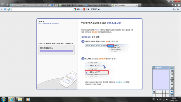
Task: Click the network tray icon
Action: pos(164,99)
